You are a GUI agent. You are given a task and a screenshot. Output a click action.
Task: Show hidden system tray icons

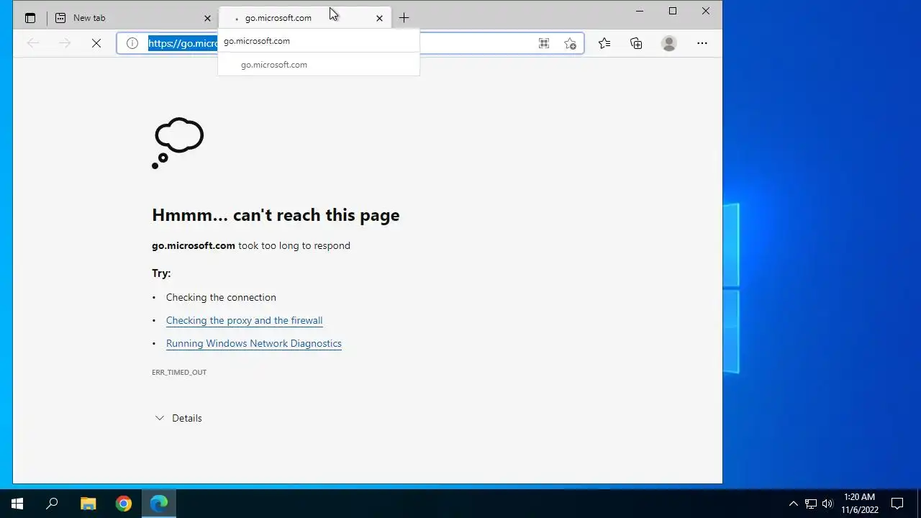(794, 504)
